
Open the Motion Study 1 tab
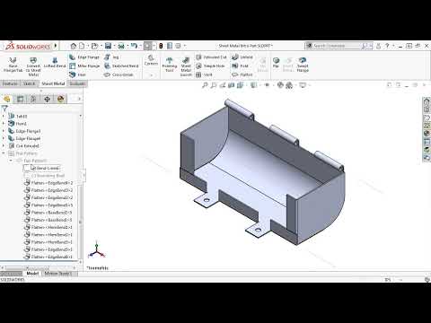(x=58, y=274)
